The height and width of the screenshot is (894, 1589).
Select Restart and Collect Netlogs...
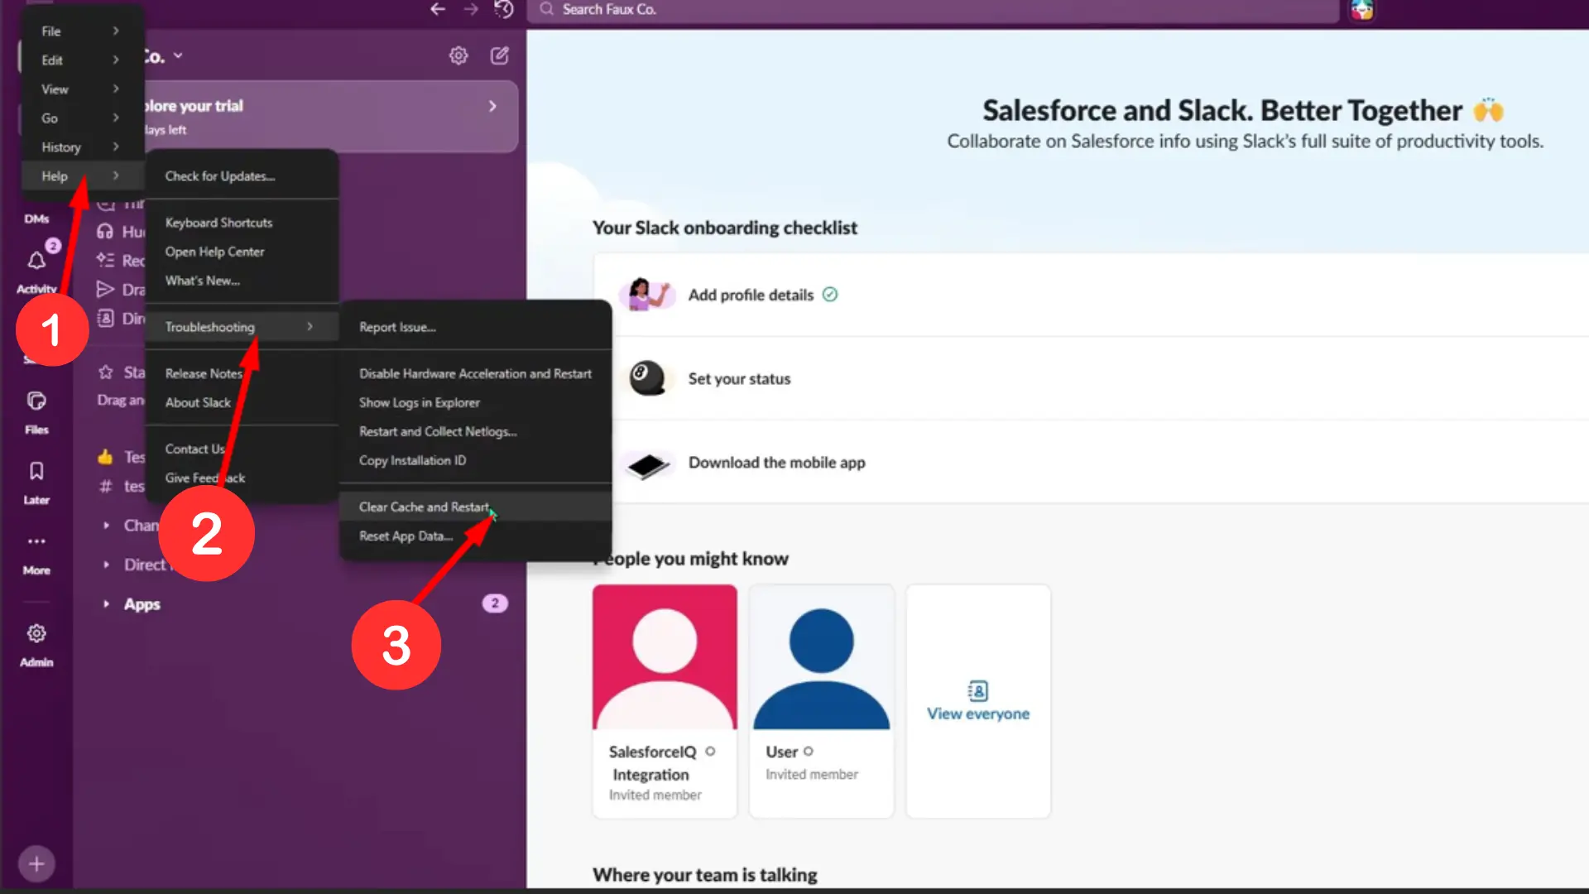[x=475, y=430]
